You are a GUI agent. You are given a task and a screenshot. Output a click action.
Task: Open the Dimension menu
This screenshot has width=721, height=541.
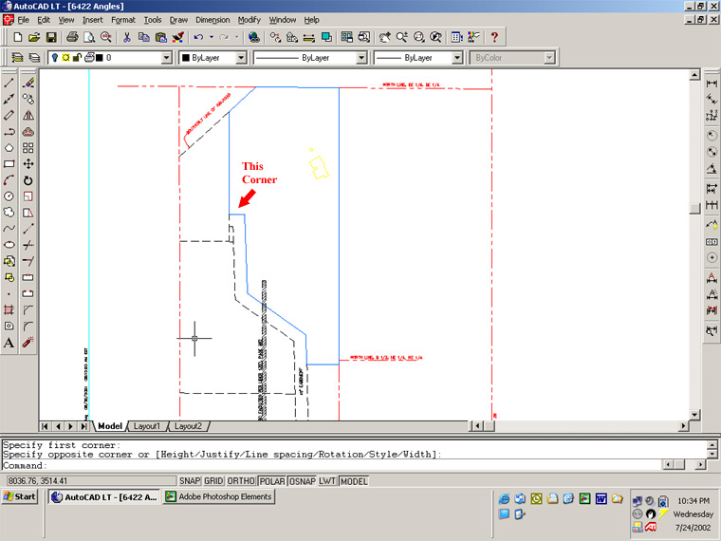[212, 20]
